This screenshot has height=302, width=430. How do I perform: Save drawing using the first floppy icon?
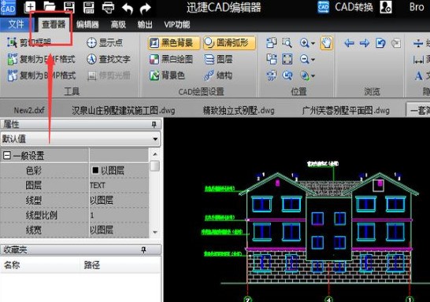[x=69, y=8]
